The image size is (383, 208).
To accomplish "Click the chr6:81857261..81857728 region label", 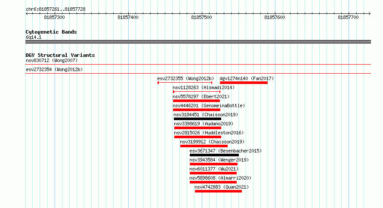I will (56, 9).
